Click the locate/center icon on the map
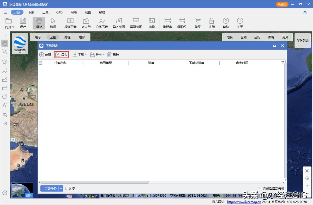The height and width of the screenshot is (205, 313). pyautogui.click(x=307, y=178)
